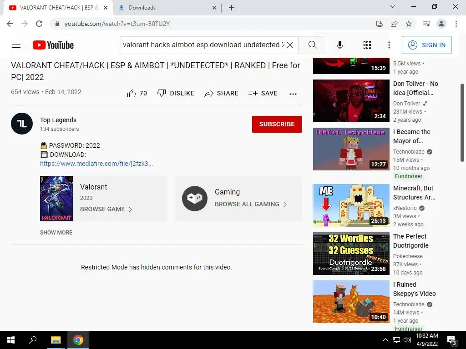Click the Don Toliver channel name
Viewport: 466px width, 349px height.
click(406, 103)
